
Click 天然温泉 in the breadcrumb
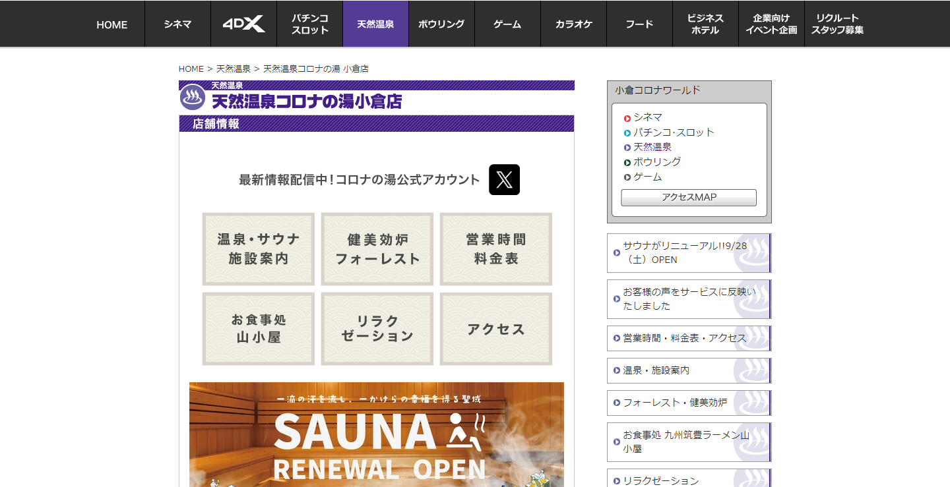coord(234,69)
